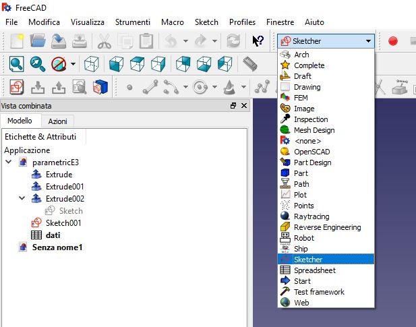Select the Draft workbench entry
The image size is (416, 327).
[x=326, y=76]
